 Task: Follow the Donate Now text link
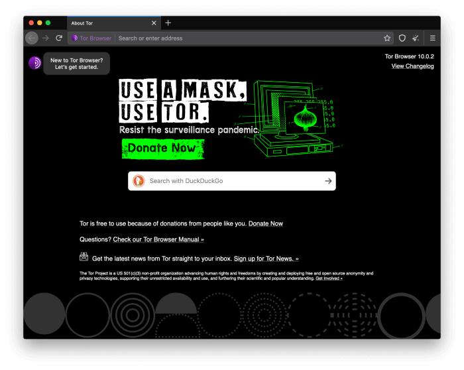(265, 223)
